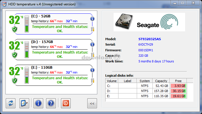Click the large 32 temperature for E: drive
This screenshot has width=202, height=114.
[x=14, y=71]
